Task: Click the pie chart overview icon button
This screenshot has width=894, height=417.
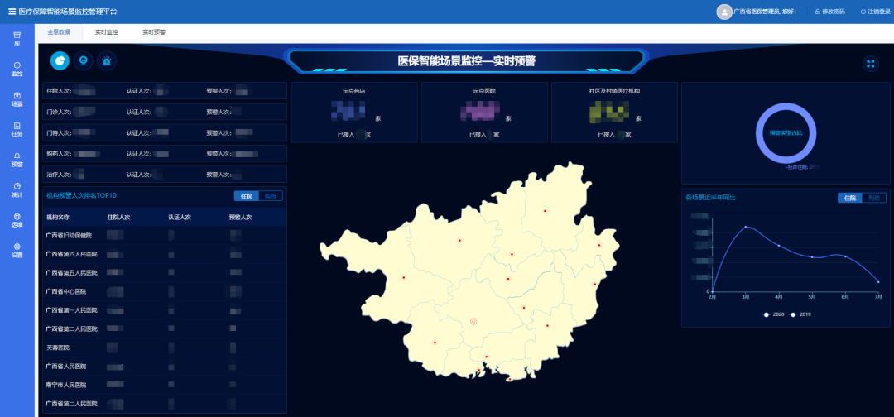Action: (x=60, y=61)
